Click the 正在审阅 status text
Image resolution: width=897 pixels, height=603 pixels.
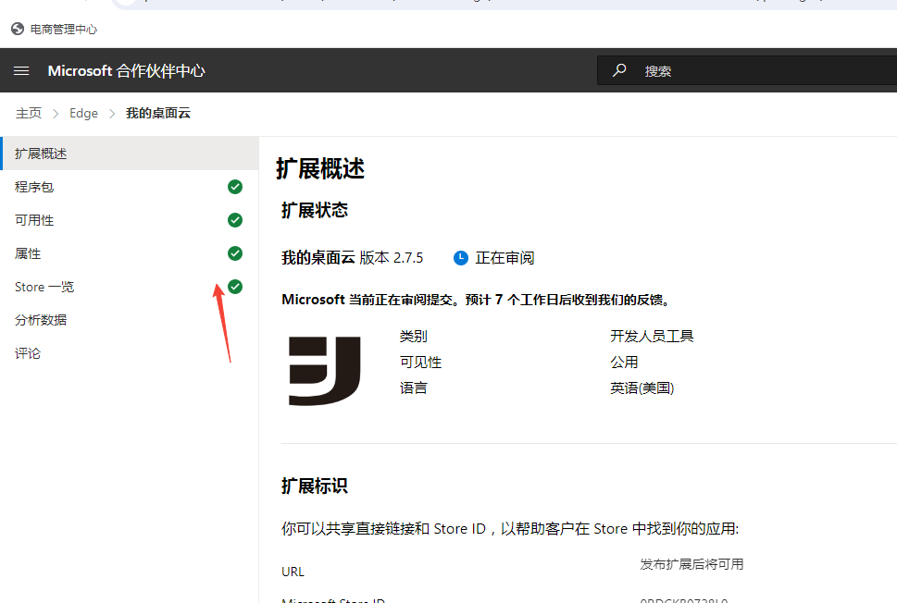point(505,258)
